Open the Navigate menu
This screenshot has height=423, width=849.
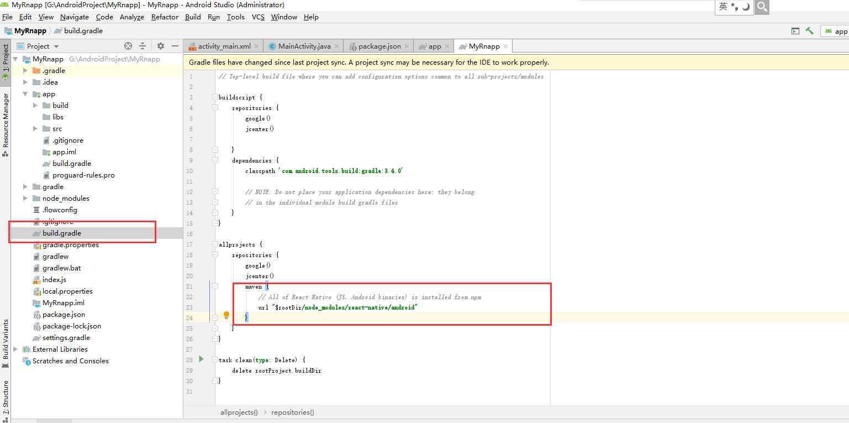pyautogui.click(x=75, y=17)
